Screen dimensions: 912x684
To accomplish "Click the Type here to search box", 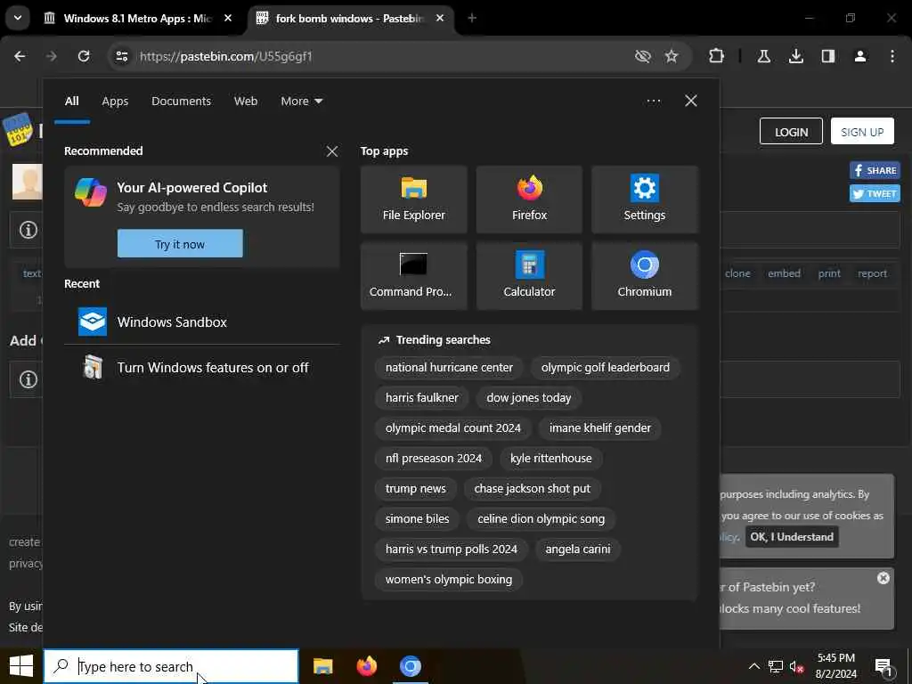I will click(x=171, y=666).
